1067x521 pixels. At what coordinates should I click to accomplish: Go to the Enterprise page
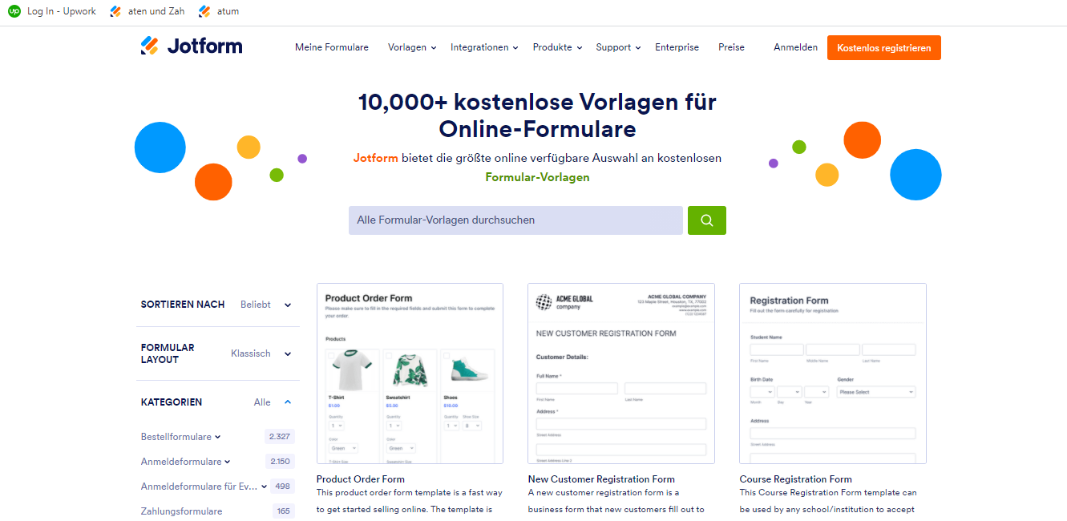pyautogui.click(x=677, y=47)
